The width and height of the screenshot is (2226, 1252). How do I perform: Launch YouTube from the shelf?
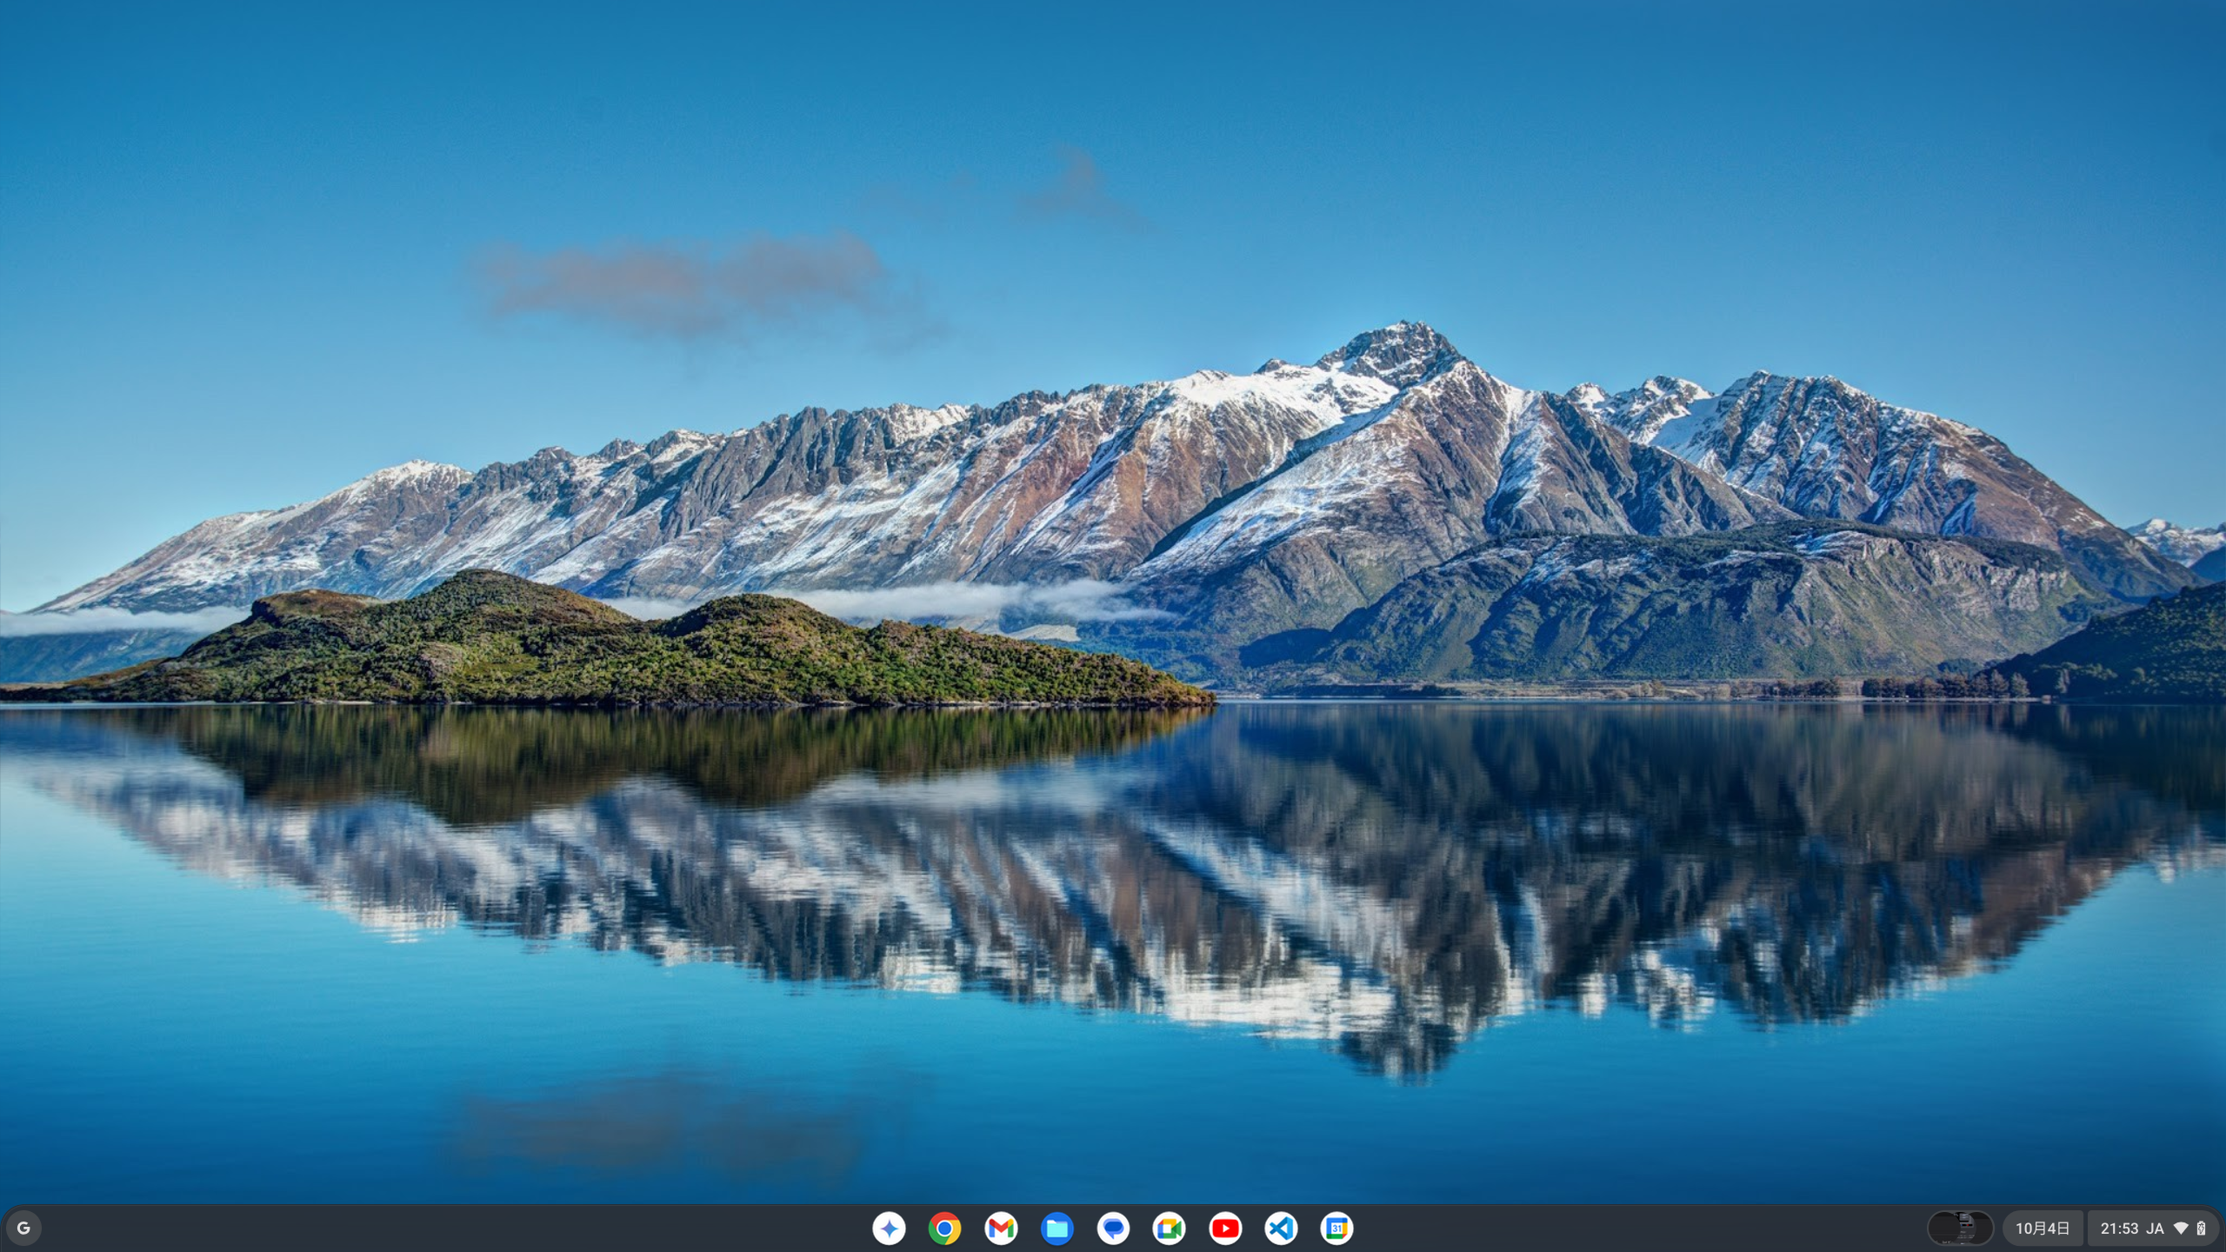coord(1225,1228)
